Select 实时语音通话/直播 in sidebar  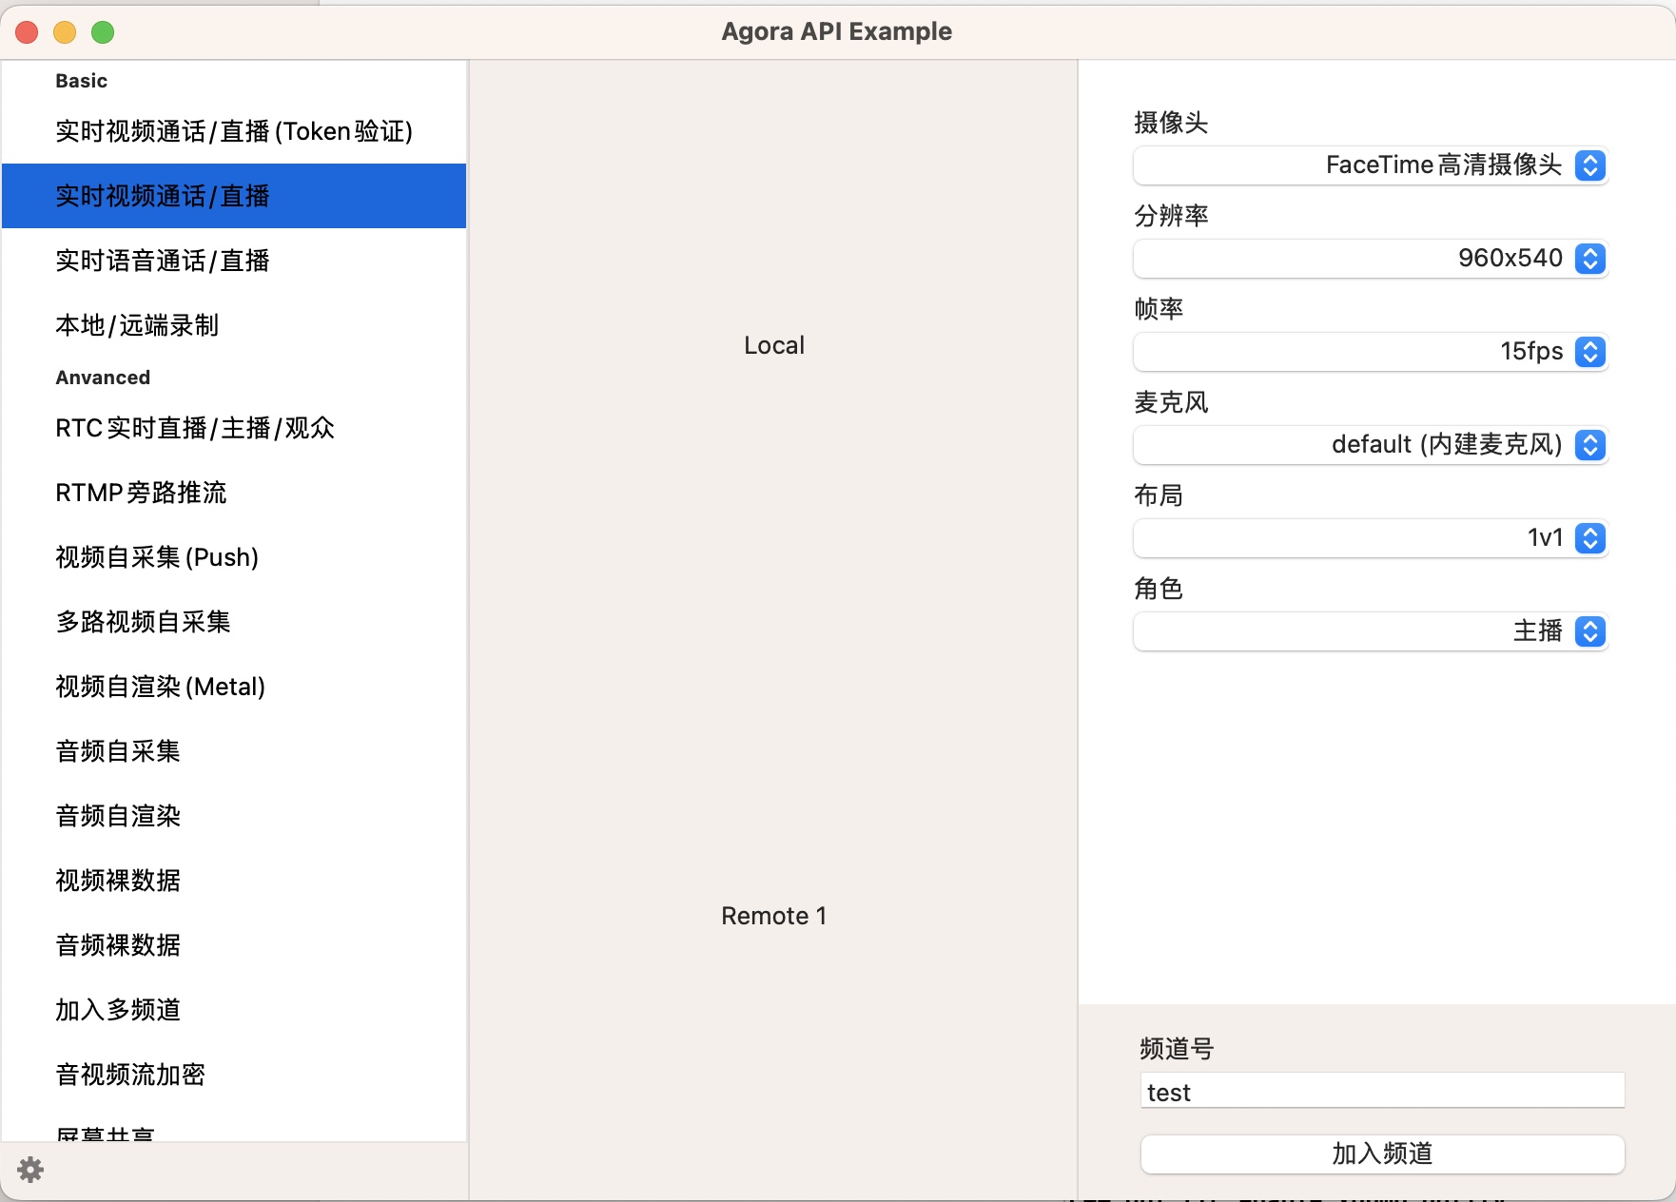(x=234, y=261)
